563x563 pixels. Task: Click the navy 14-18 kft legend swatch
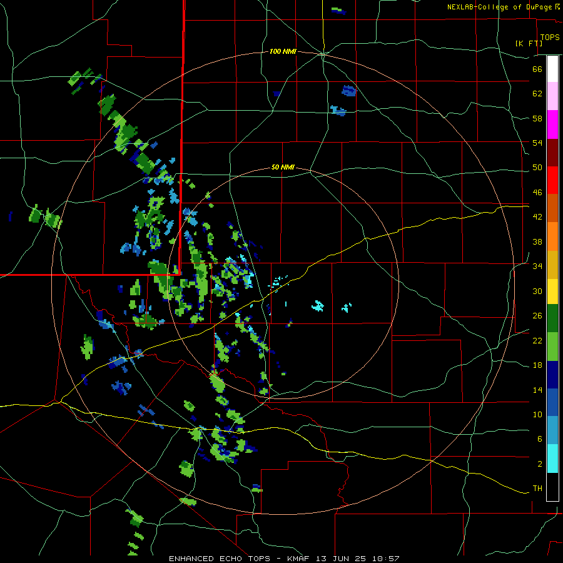pos(552,375)
